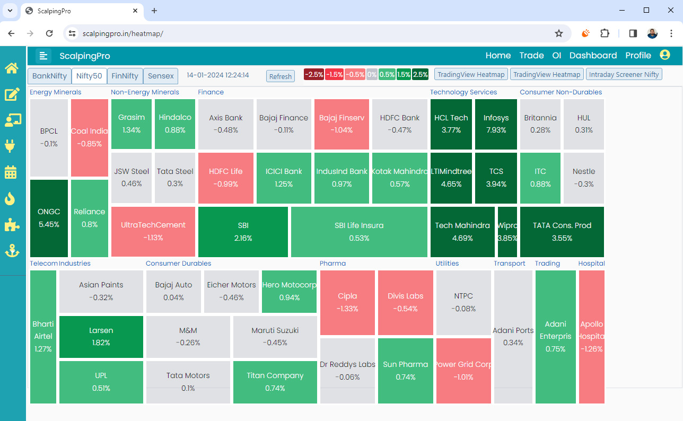Click the Pharma sector label
The width and height of the screenshot is (683, 421).
tap(332, 264)
